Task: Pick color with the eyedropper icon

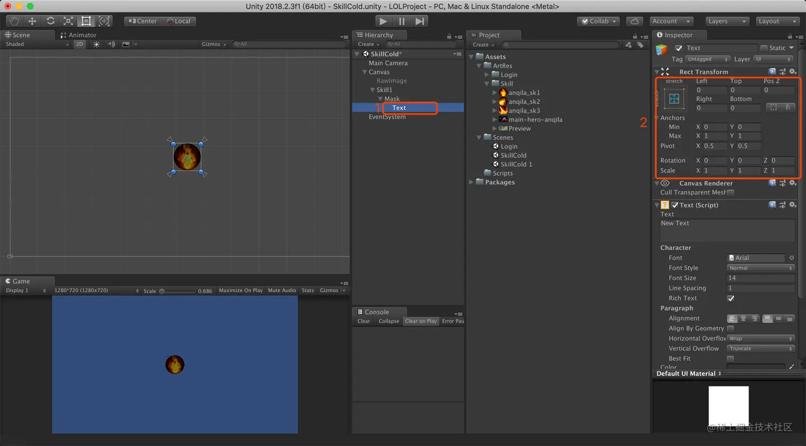Action: (x=792, y=367)
